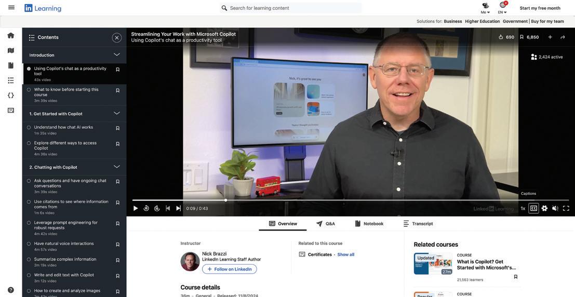Go to next video
Image resolution: width=575 pixels, height=297 pixels.
pyautogui.click(x=178, y=208)
